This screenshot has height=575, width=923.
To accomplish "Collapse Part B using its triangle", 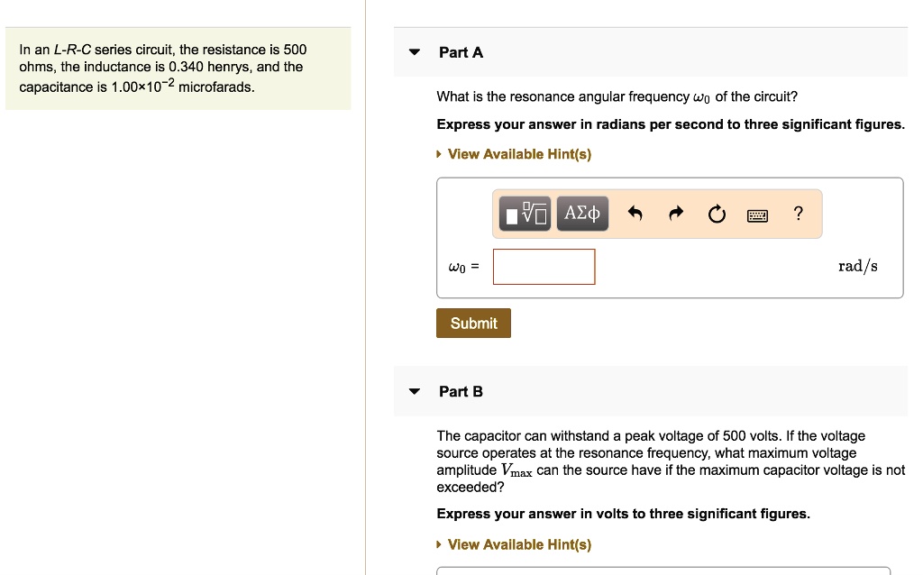I will click(x=414, y=391).
